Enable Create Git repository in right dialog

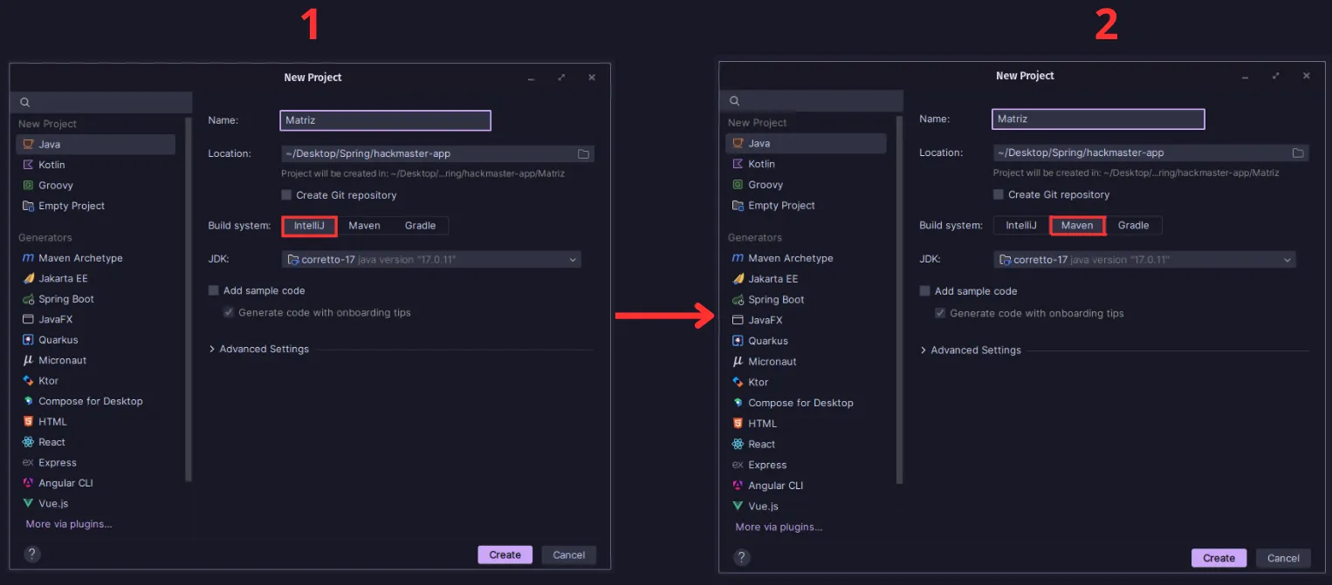coord(999,194)
